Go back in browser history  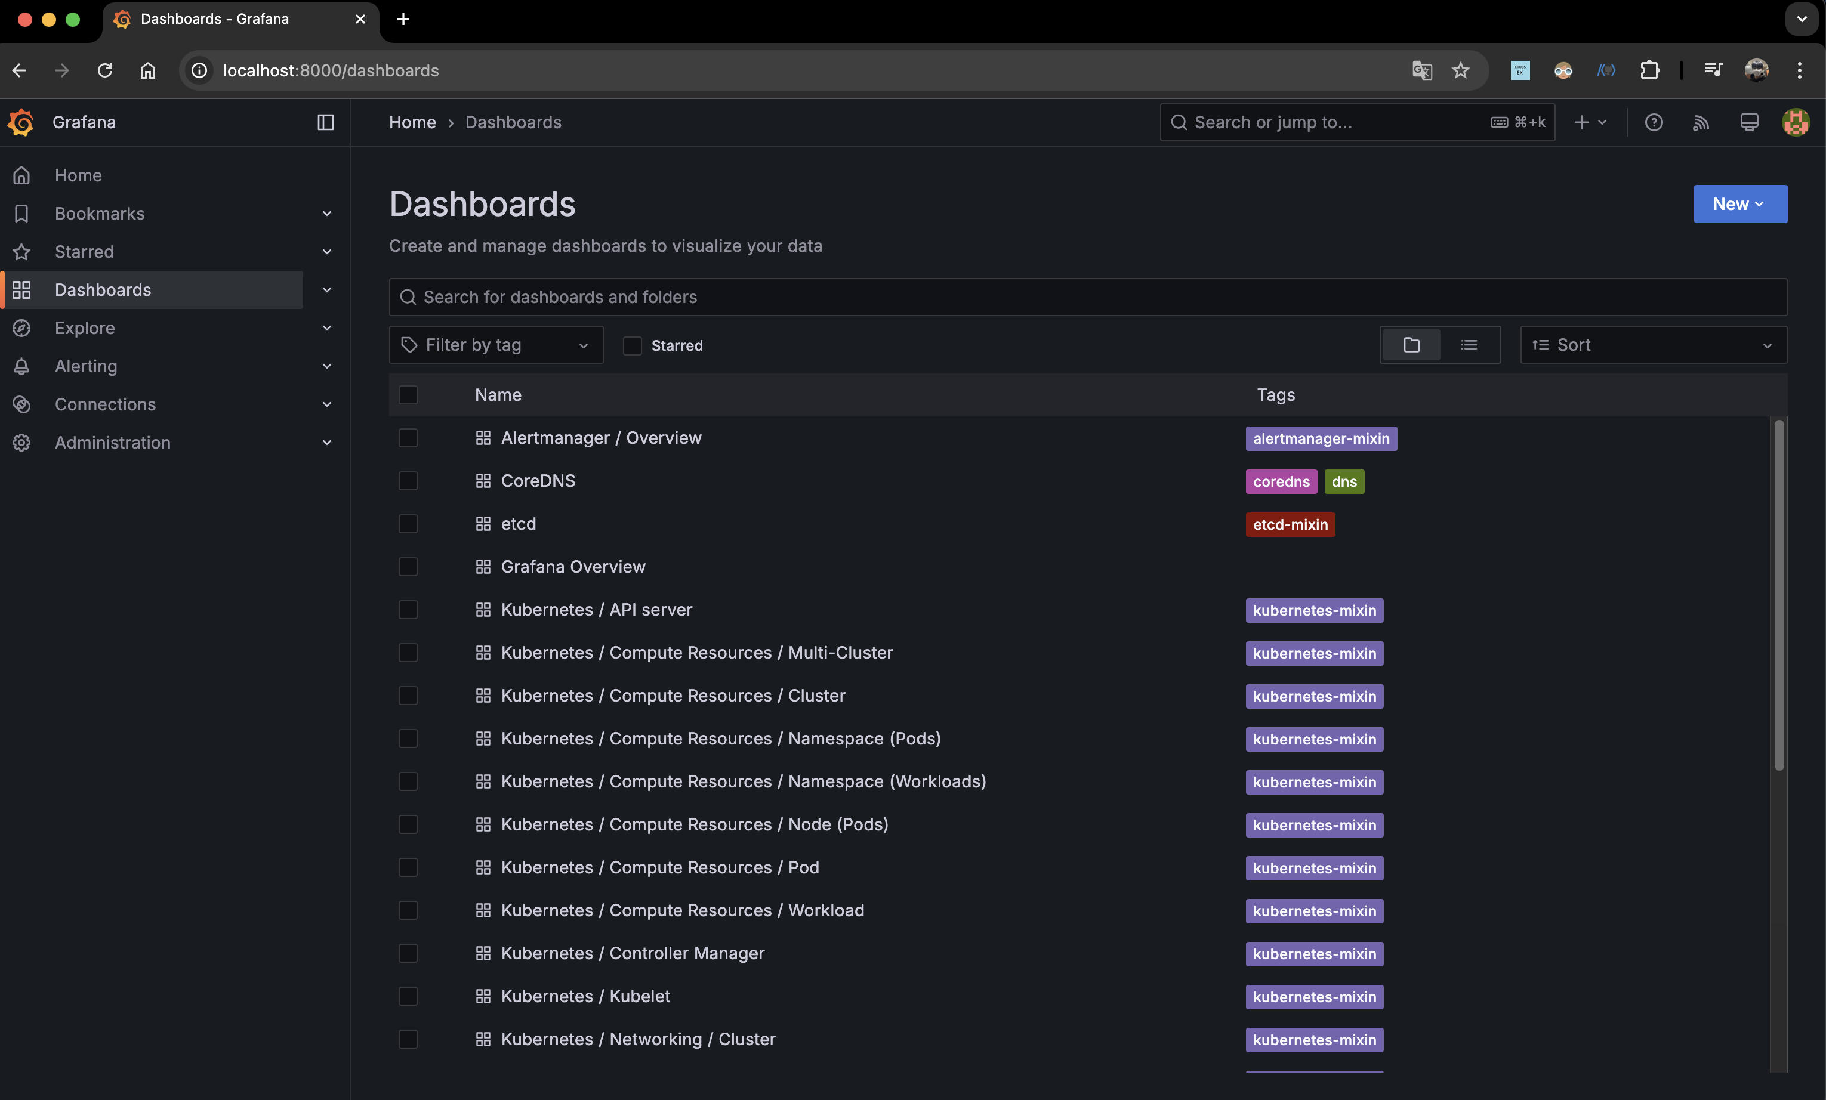pos(20,70)
